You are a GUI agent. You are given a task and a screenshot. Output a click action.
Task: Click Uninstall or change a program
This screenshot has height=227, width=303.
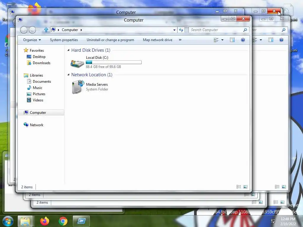point(110,40)
